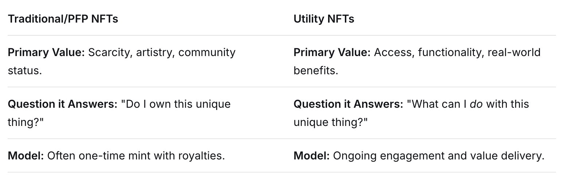Click the italic word "do"

476,104
